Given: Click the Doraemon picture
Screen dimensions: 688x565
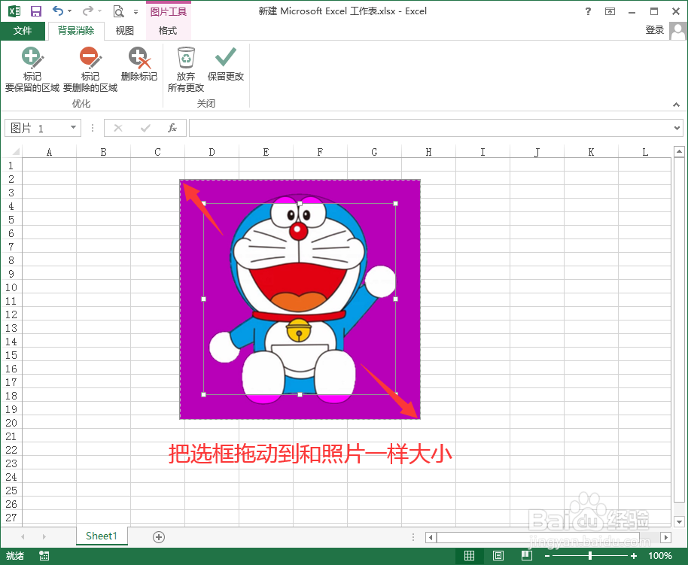Looking at the screenshot, I should click(300, 299).
